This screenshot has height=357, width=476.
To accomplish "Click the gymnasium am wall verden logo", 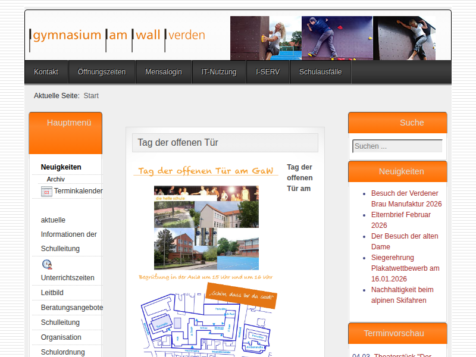I will pyautogui.click(x=118, y=35).
